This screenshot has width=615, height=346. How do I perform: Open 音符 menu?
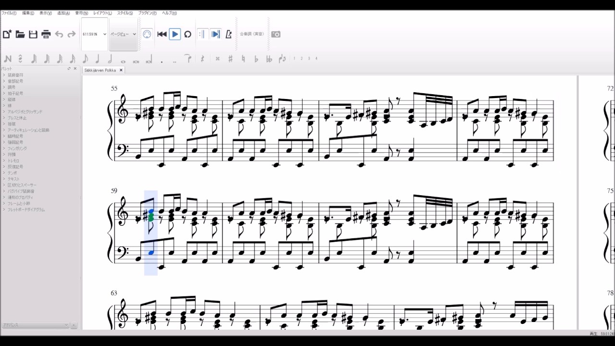coord(82,13)
